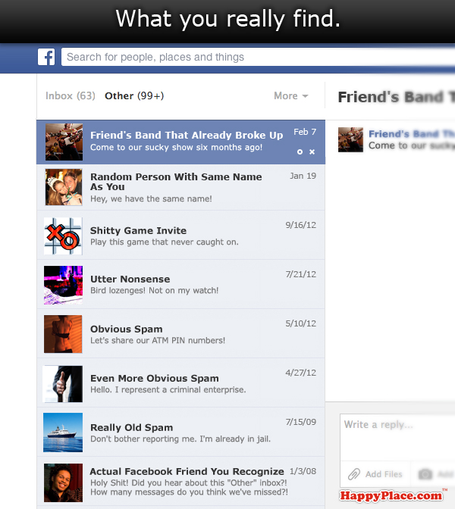Click the cruise ship thumbnail of Really Old Spam
455x509 pixels.
coord(63,432)
